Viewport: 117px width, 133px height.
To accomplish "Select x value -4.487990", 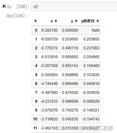I will click(49, 93).
